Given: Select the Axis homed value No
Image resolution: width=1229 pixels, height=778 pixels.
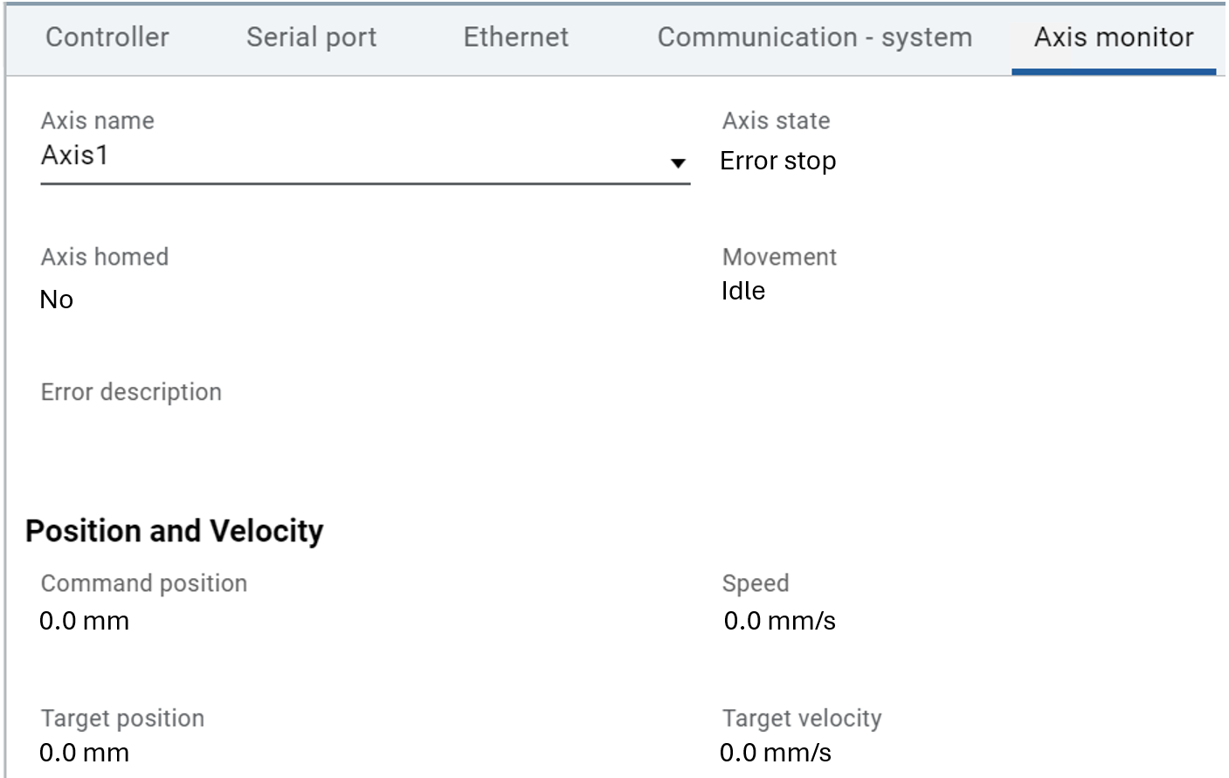Looking at the screenshot, I should click(x=57, y=299).
